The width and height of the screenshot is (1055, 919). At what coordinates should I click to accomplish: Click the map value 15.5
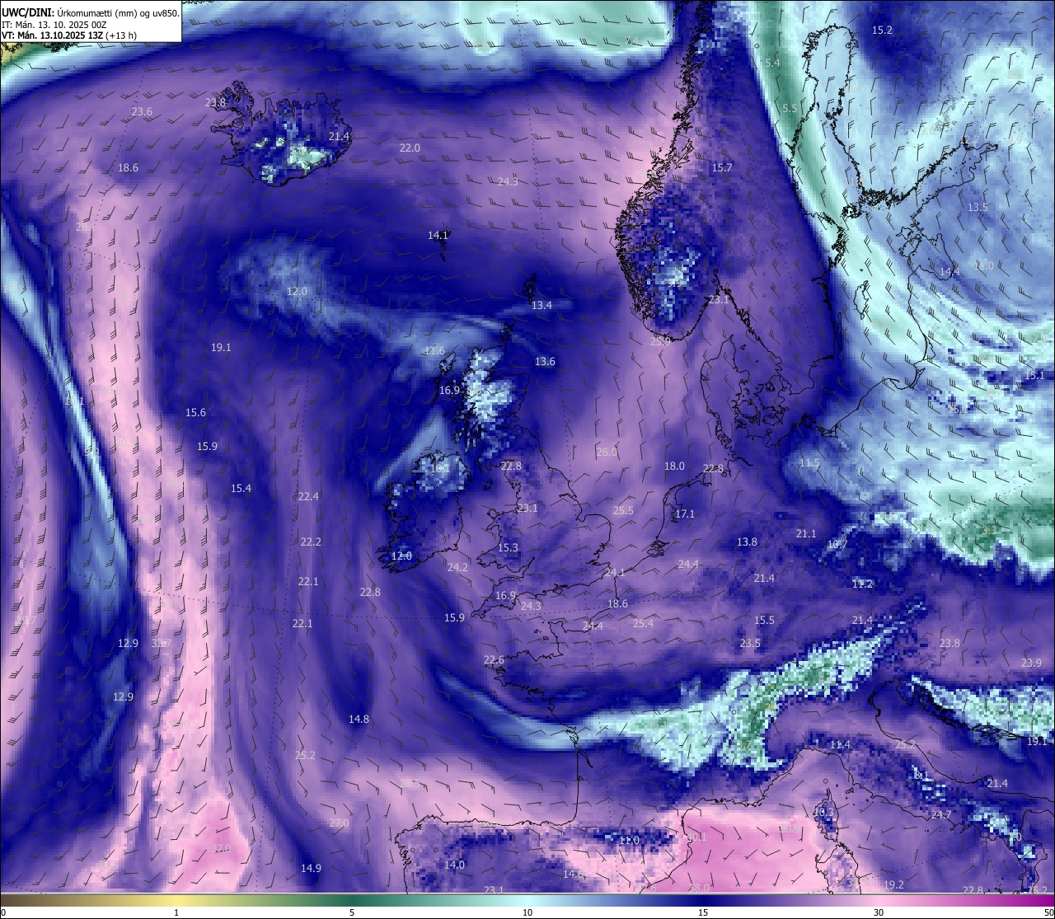764,621
